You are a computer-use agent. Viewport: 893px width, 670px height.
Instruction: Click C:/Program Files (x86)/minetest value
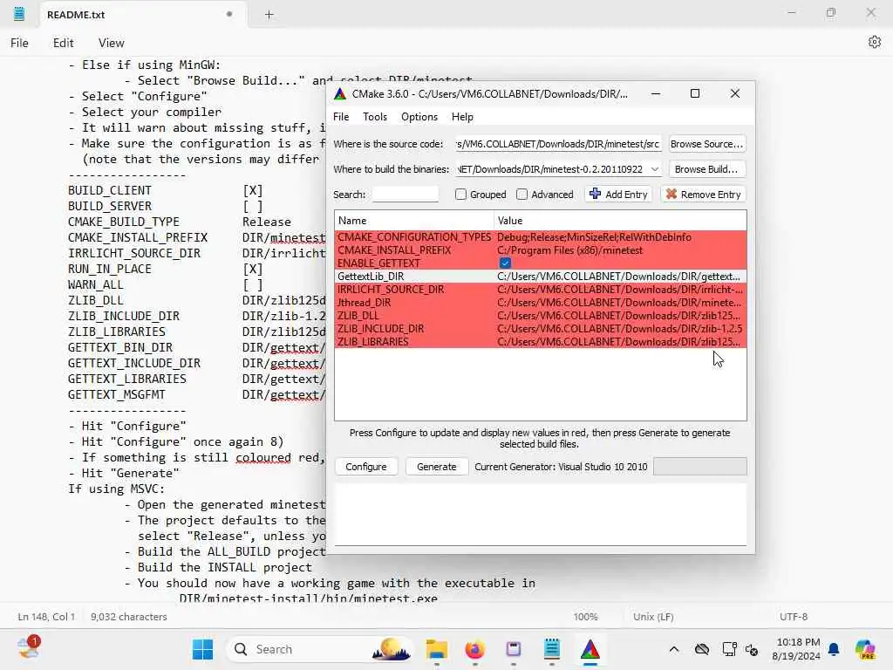(x=569, y=250)
